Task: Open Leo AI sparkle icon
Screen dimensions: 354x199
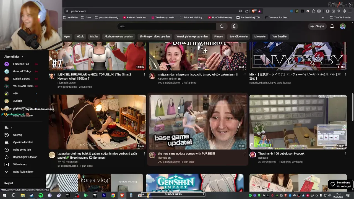Action: tap(339, 11)
